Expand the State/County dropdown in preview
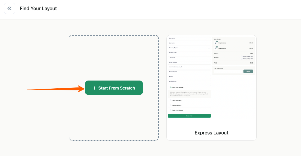The height and width of the screenshot is (156, 301). coord(209,53)
